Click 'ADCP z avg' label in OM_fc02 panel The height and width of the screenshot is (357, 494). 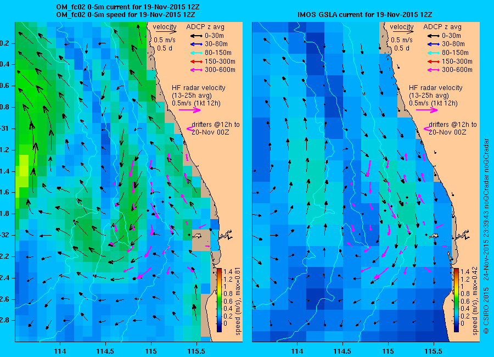[x=205, y=27]
